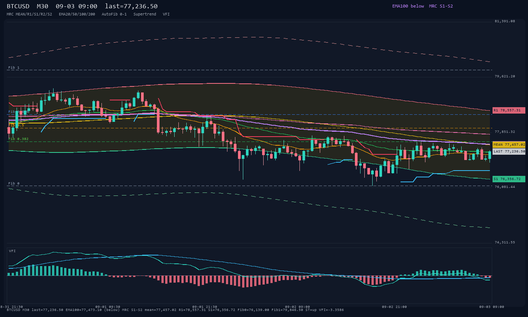Click the 09-02 21:00 time axis label
This screenshot has height=317, width=528.
[x=394, y=307]
